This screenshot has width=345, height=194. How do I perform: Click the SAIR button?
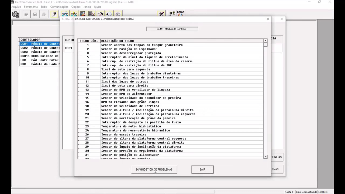point(202,169)
